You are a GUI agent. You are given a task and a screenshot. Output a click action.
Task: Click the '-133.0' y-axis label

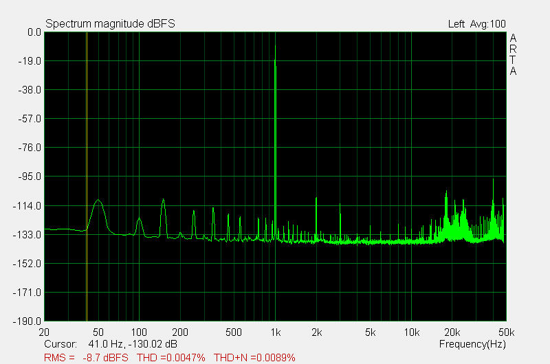pos(27,234)
